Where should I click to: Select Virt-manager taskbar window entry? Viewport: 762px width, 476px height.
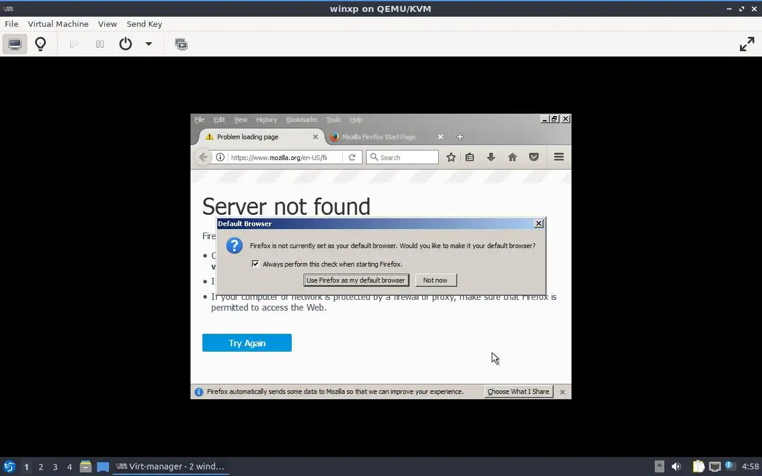click(x=171, y=466)
